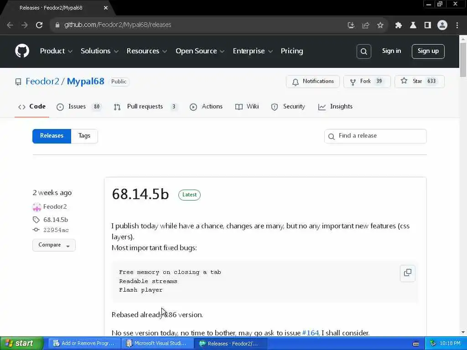Toggle the browser side panel icon
Viewport: 467px width, 350px height.
click(428, 26)
